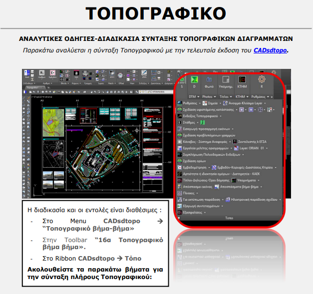Screen dimensions: 313x294
Task: Select Υπομνήματα tool in Τοπο panel
Action: [244, 180]
